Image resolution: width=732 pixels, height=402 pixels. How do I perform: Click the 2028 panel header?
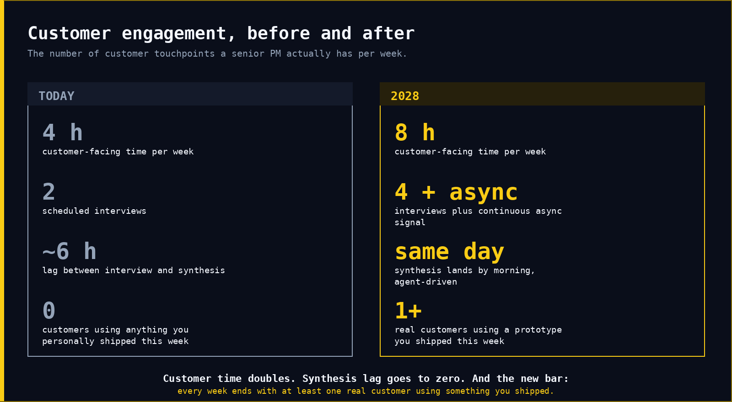pos(542,94)
